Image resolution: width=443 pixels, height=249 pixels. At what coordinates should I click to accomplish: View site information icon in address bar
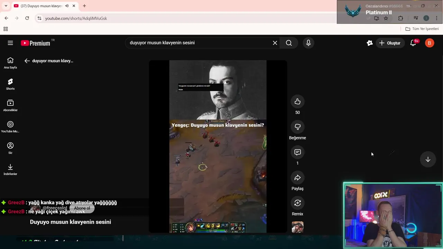[39, 18]
